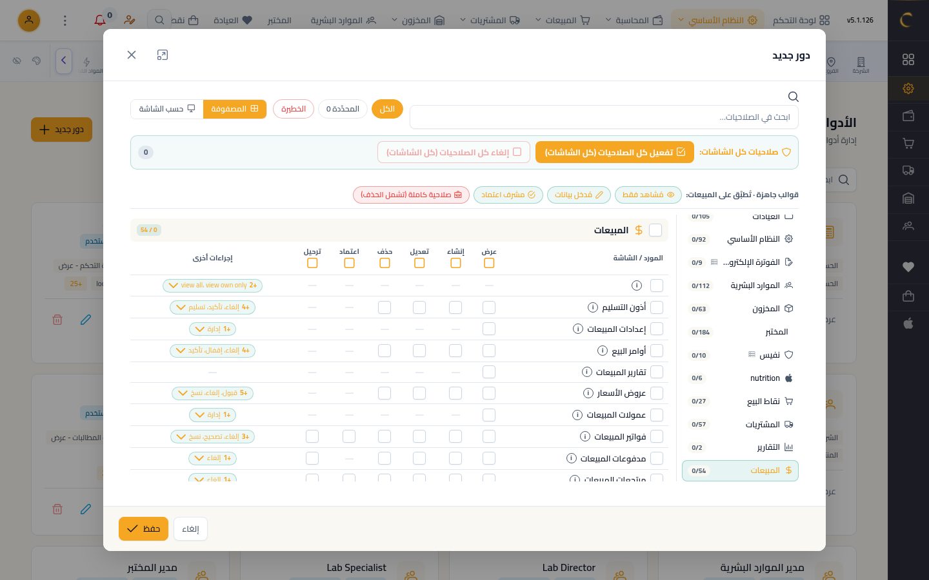Open the new role dialog in expanded view
The height and width of the screenshot is (580, 929).
click(163, 55)
